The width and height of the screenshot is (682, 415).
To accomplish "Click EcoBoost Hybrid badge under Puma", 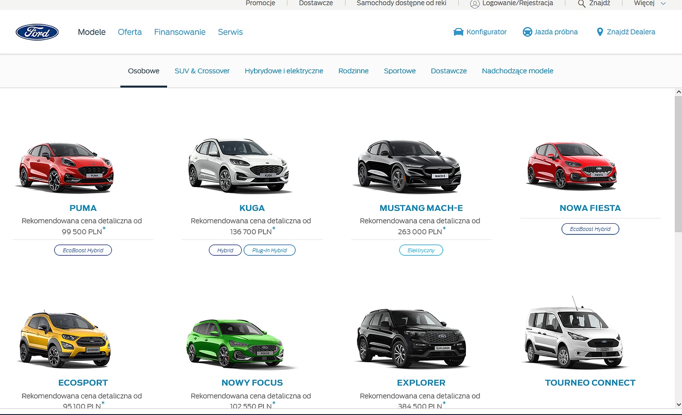I will click(x=83, y=250).
